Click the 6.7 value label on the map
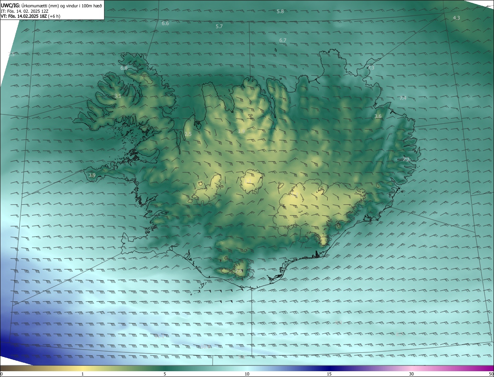Image resolution: width=494 pixels, height=377 pixels. (283, 40)
